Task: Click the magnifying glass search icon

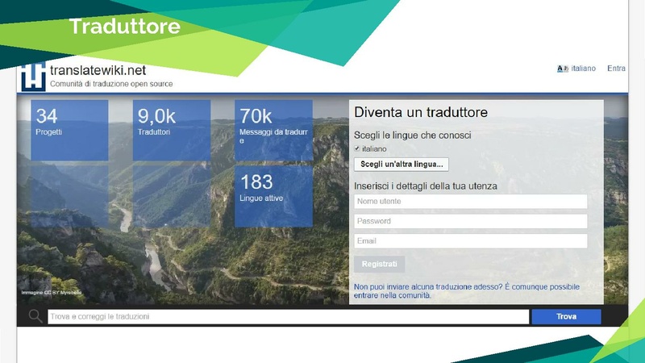Action: click(x=35, y=316)
